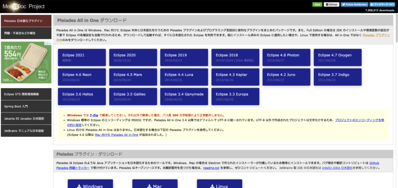This screenshot has width=398, height=188.
Task: Click the download icon on Windows button
Action: coord(79,186)
